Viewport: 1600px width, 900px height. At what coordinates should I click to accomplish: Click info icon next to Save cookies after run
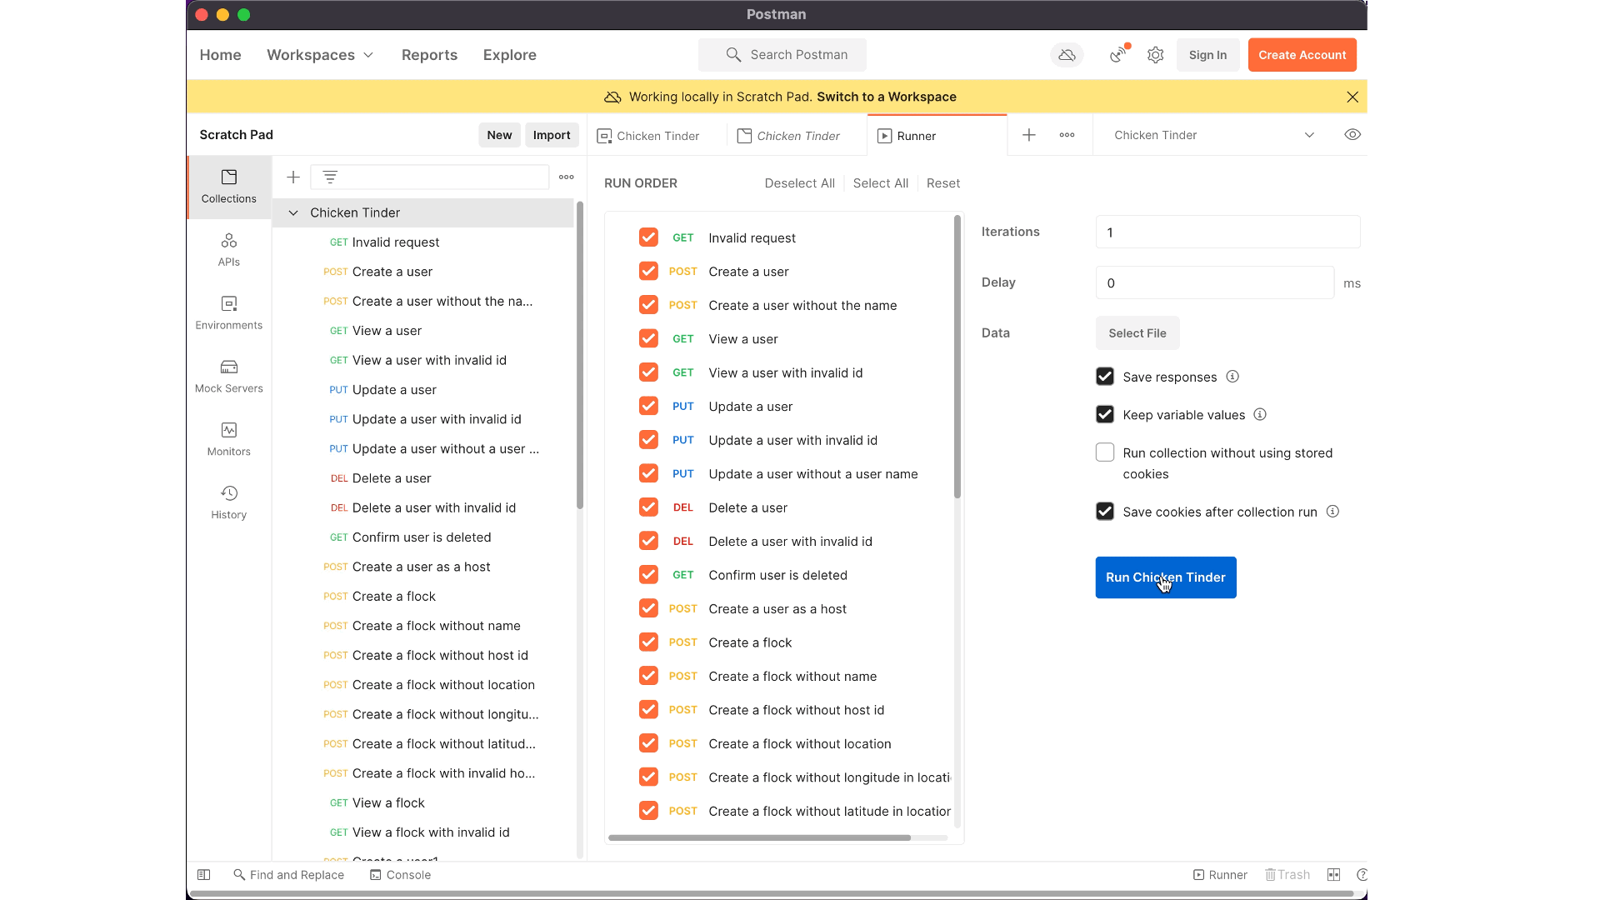click(x=1332, y=512)
